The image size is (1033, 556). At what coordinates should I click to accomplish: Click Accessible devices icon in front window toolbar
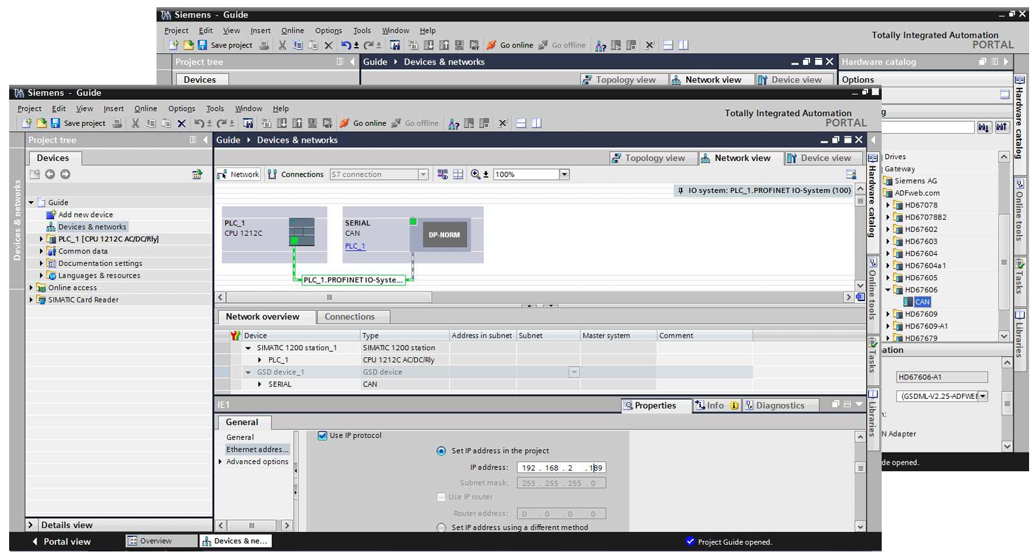click(x=454, y=123)
